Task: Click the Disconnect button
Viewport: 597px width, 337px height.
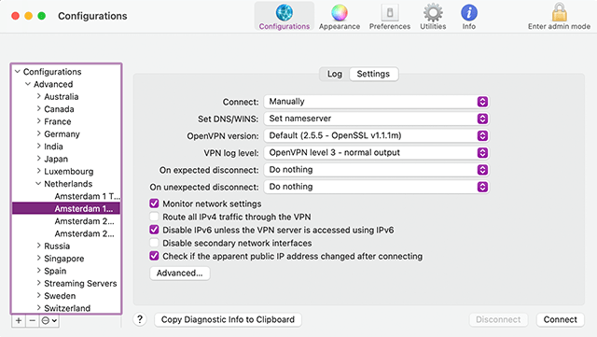Action: (498, 319)
